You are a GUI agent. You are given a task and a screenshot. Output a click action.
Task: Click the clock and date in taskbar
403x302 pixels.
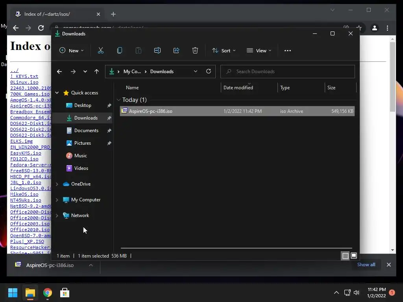pos(377,293)
